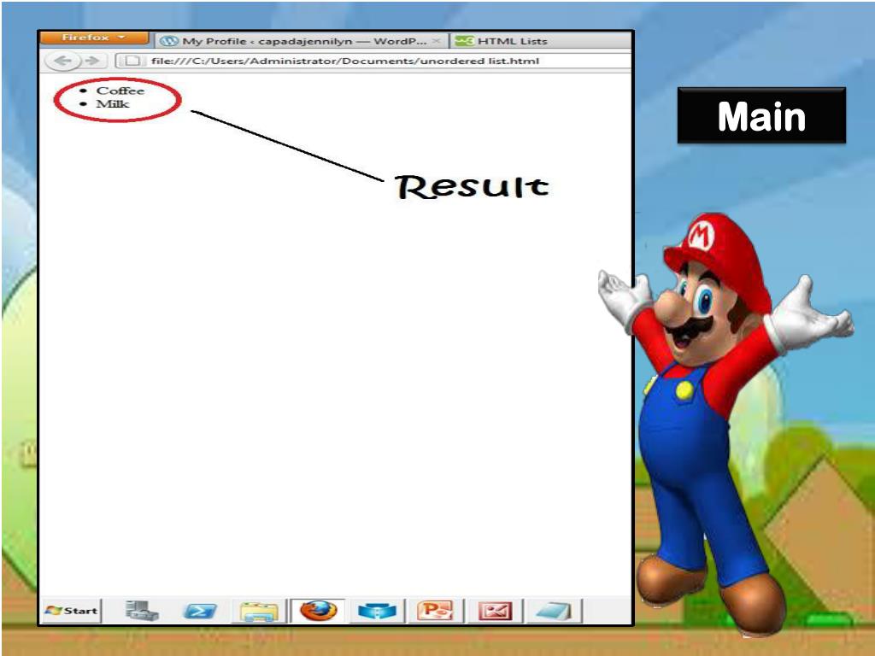Click the Milk list item text
This screenshot has width=875, height=656.
point(112,104)
